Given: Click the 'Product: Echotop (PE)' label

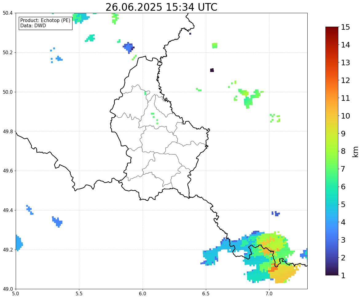Looking at the screenshot, I should (x=45, y=21).
